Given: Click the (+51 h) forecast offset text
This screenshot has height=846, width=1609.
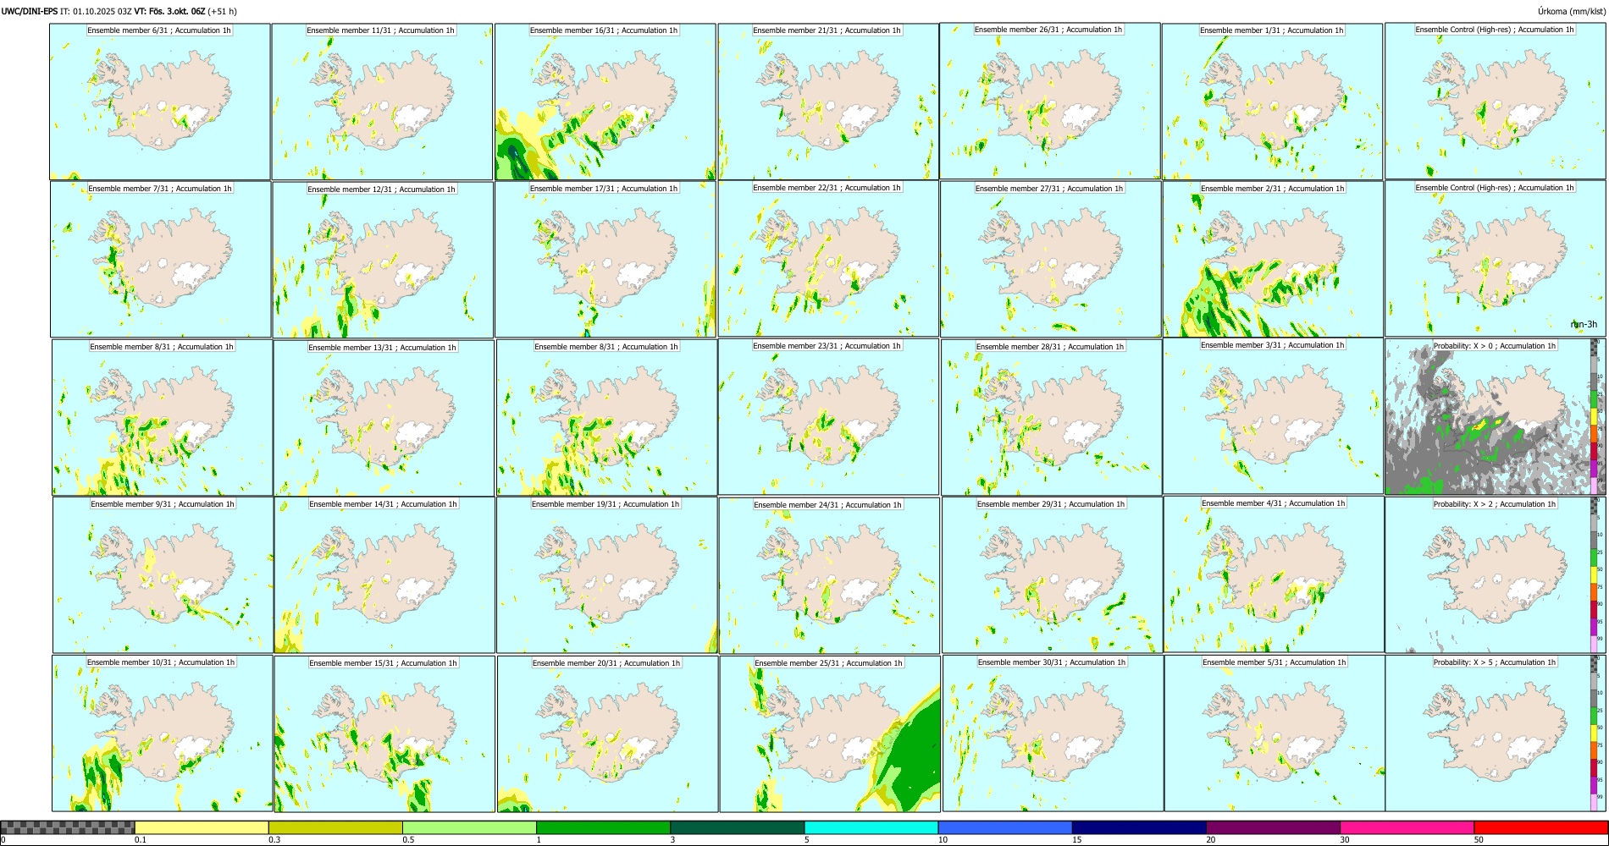Looking at the screenshot, I should pyautogui.click(x=223, y=11).
